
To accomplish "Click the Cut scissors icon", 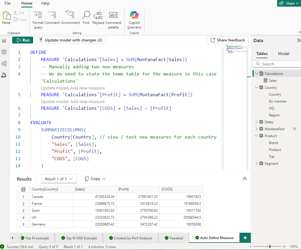I will point(15,12).
